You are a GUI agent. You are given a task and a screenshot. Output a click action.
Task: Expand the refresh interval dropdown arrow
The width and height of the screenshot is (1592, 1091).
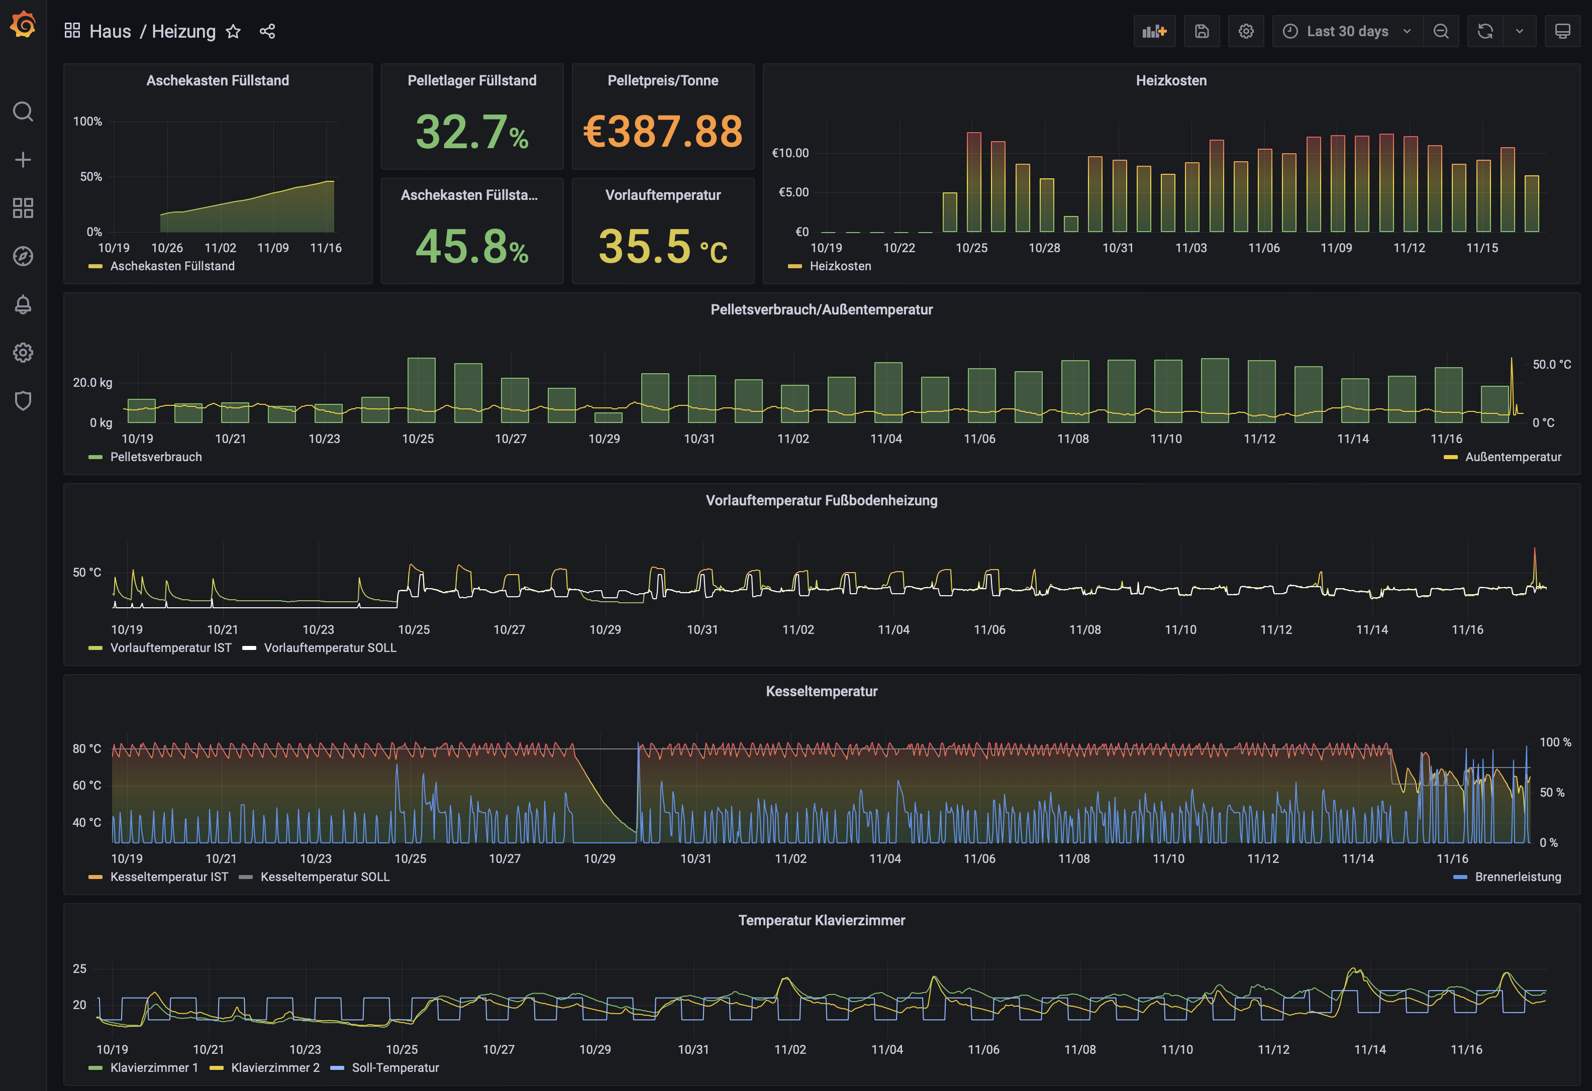[1520, 32]
